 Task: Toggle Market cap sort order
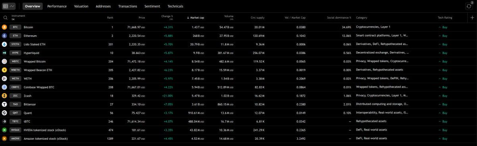pyautogui.click(x=196, y=17)
